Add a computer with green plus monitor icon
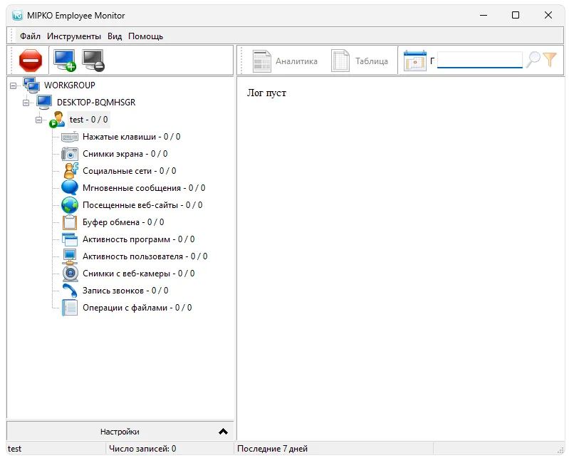 tap(65, 61)
